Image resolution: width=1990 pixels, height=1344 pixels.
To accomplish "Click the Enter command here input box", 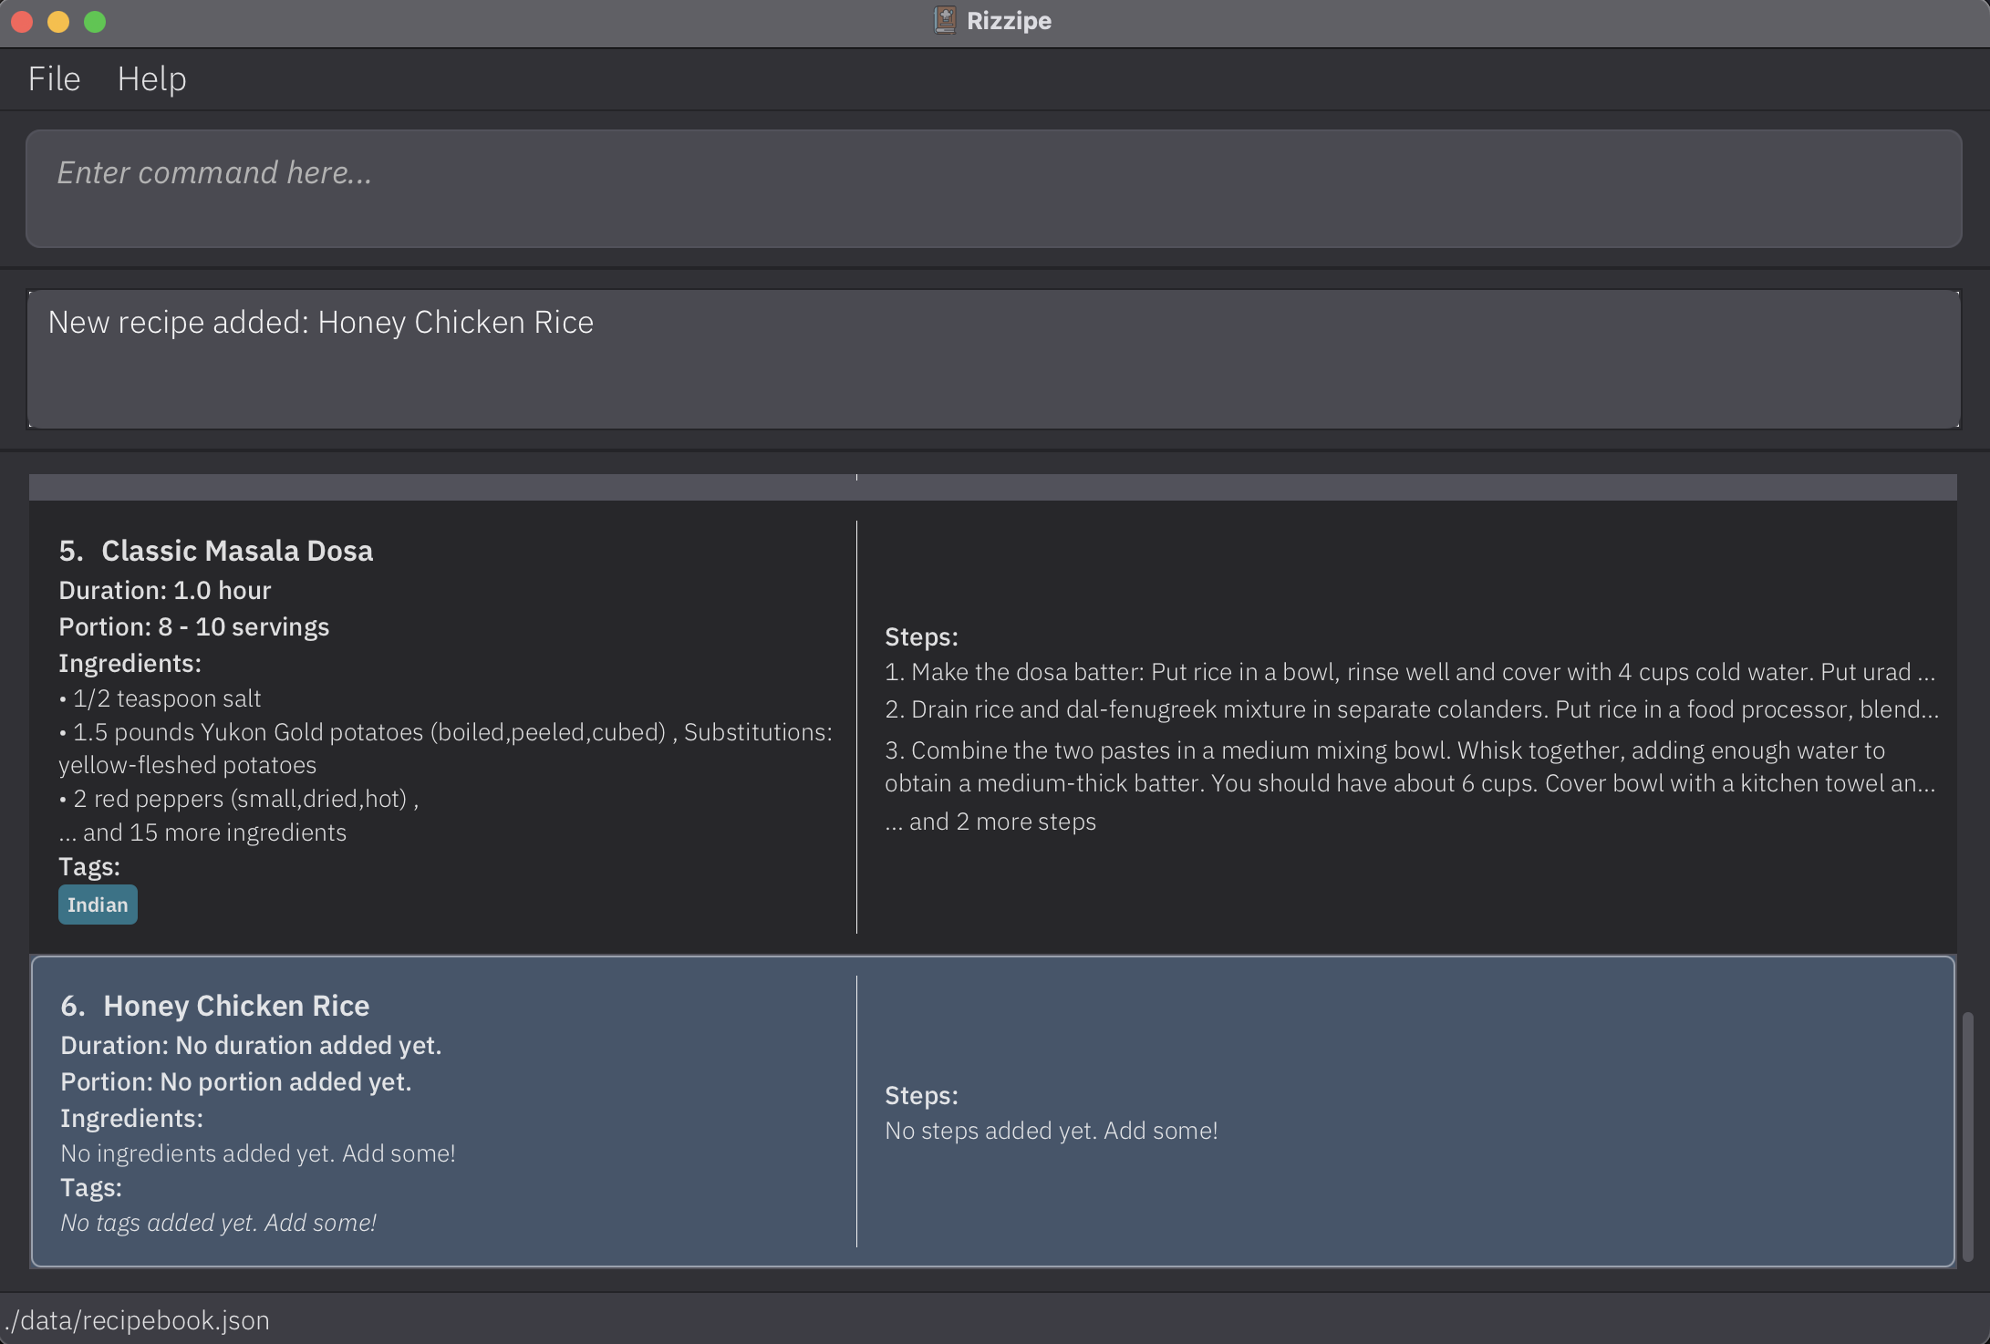I will tap(994, 189).
